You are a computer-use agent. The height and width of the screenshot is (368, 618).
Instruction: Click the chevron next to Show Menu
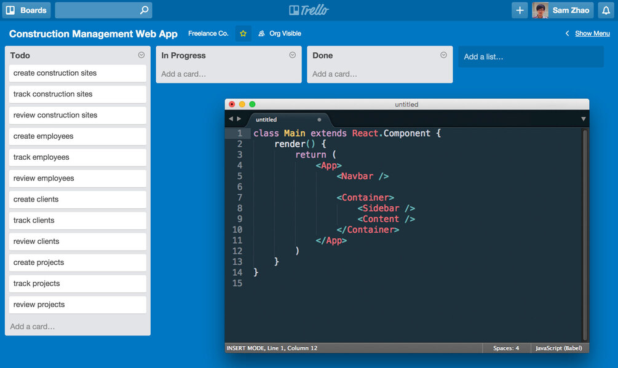(x=567, y=33)
